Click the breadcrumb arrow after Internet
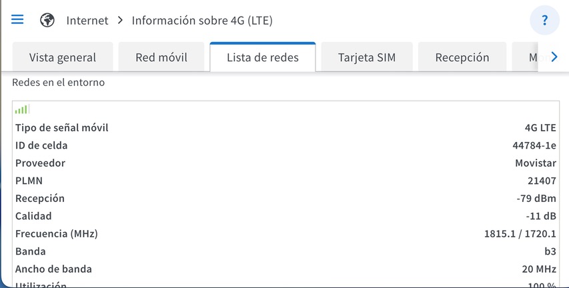The height and width of the screenshot is (288, 569). (x=120, y=21)
